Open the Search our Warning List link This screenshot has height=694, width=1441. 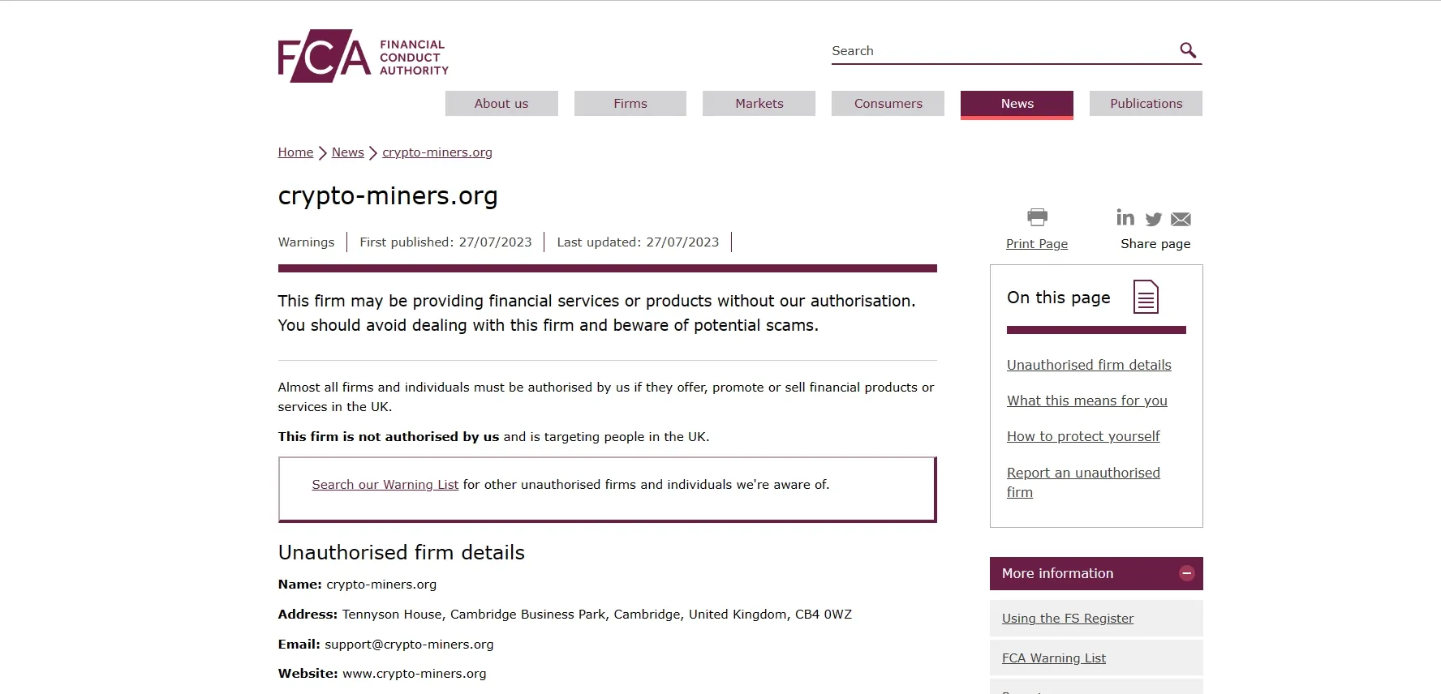pyautogui.click(x=385, y=485)
